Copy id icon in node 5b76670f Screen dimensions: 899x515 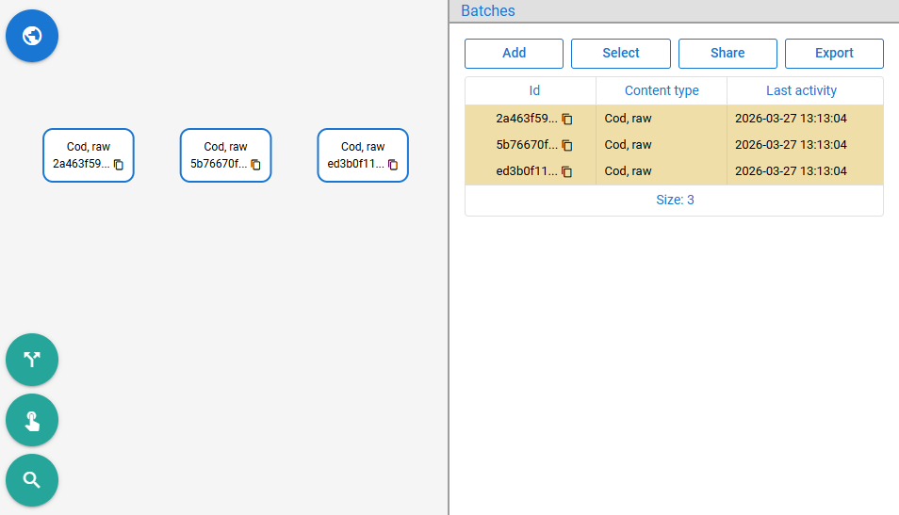255,165
